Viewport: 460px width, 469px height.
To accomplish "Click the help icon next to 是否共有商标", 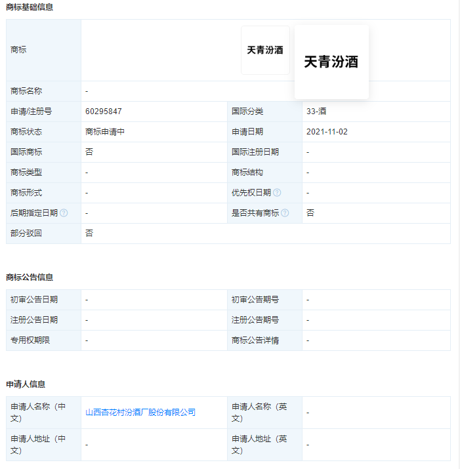I will click(x=285, y=213).
